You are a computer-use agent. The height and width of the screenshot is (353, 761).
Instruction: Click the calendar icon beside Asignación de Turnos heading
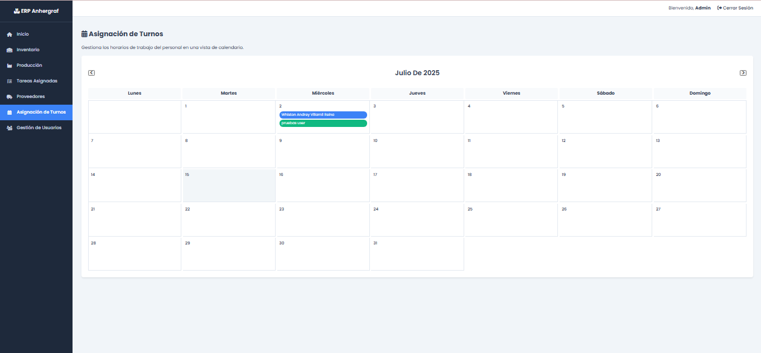click(84, 34)
